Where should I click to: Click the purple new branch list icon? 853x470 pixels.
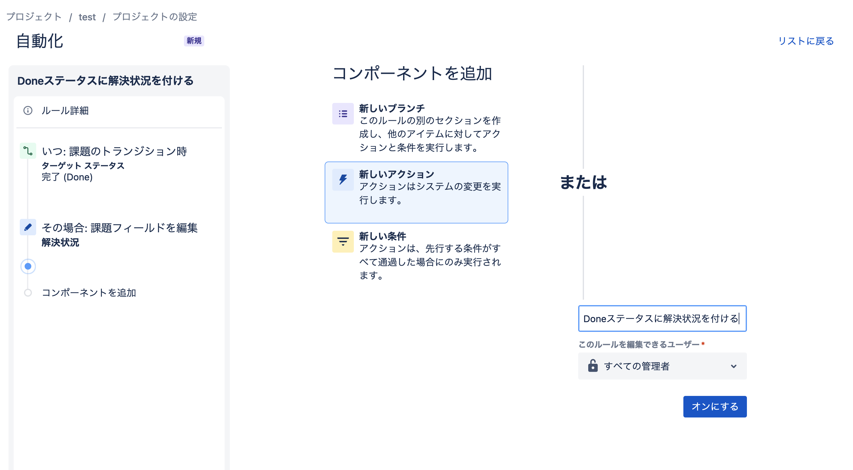coord(343,114)
